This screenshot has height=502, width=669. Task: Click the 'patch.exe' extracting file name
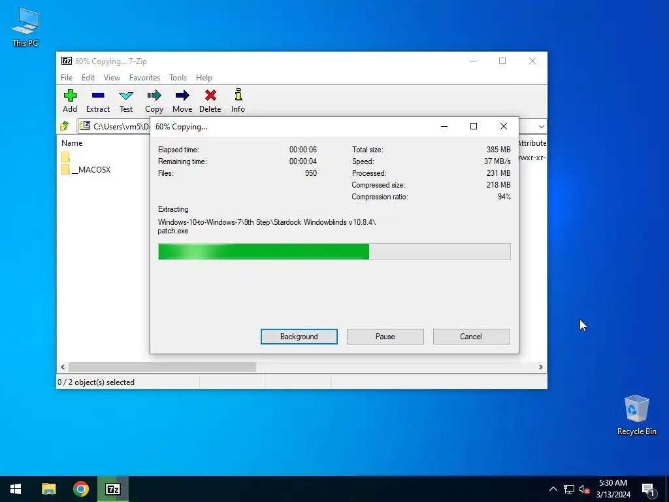point(172,231)
